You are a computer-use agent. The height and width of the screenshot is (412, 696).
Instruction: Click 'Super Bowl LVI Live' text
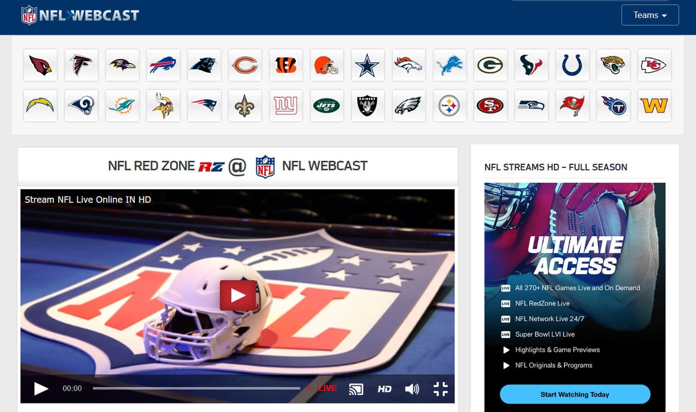tap(545, 334)
